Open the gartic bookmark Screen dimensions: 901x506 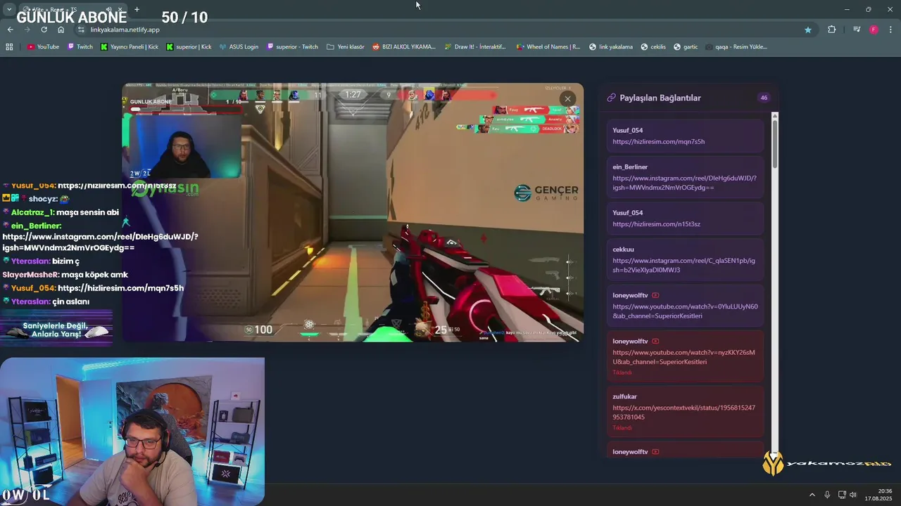[x=686, y=47]
